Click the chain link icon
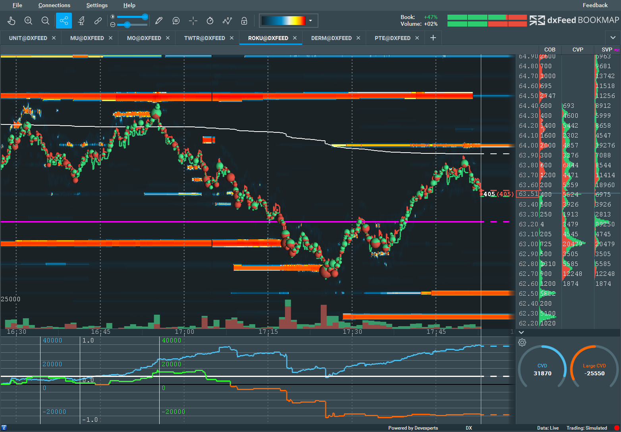The image size is (621, 432). pos(98,21)
